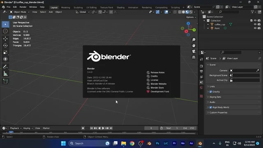Open the Object Mode dropdown
The image size is (263, 148).
pyautogui.click(x=20, y=12)
